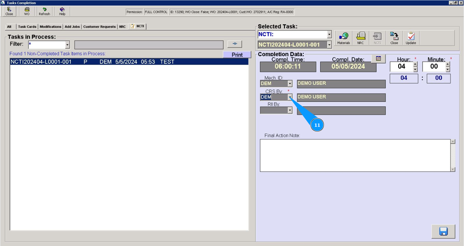This screenshot has width=464, height=246.
Task: Click the Update task icon
Action: (411, 38)
